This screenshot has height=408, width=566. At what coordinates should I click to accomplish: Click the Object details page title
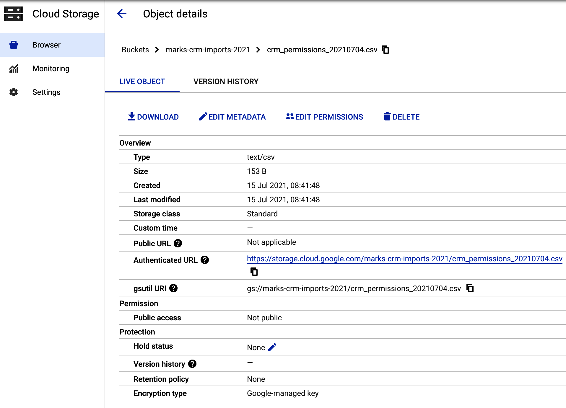coord(175,14)
